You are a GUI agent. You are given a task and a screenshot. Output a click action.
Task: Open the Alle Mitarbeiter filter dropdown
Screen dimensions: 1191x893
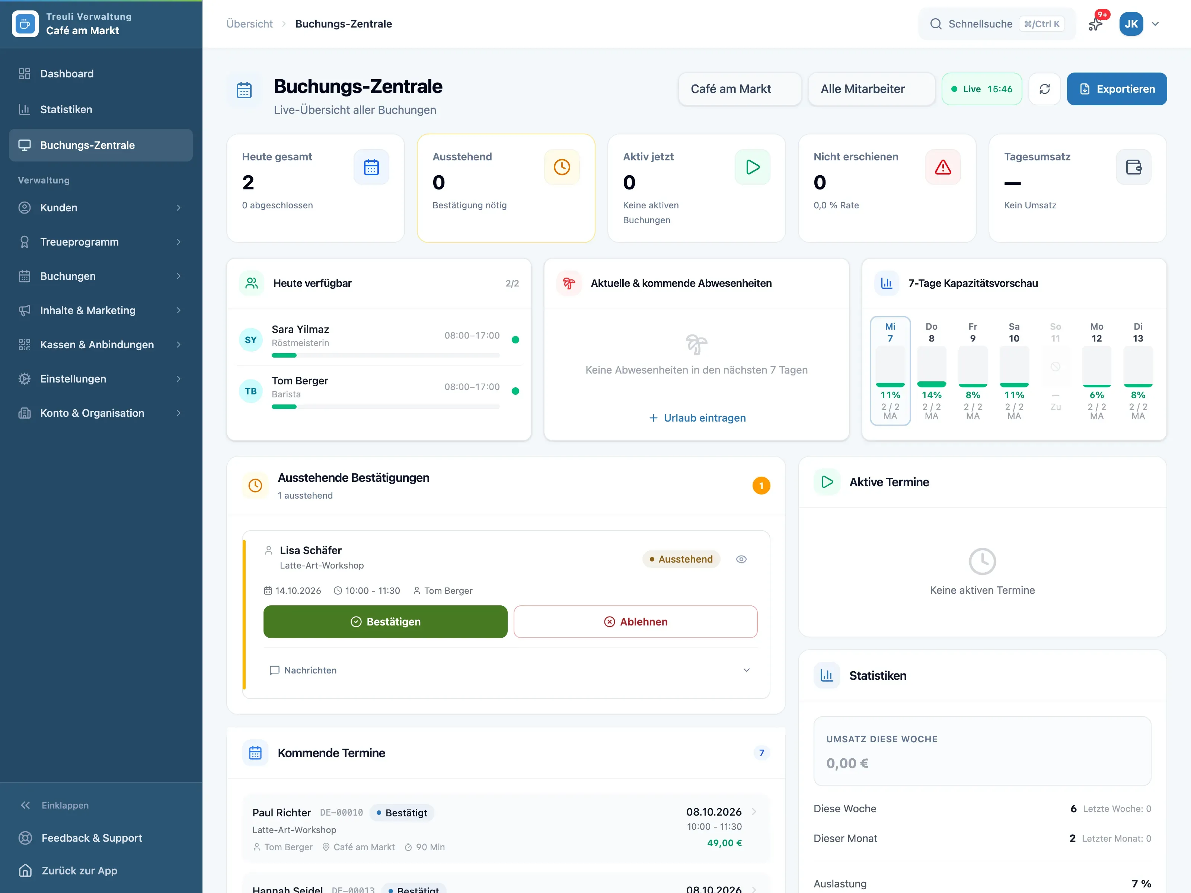pos(871,89)
